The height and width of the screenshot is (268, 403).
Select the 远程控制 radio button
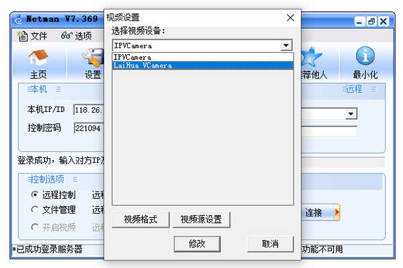[35, 195]
